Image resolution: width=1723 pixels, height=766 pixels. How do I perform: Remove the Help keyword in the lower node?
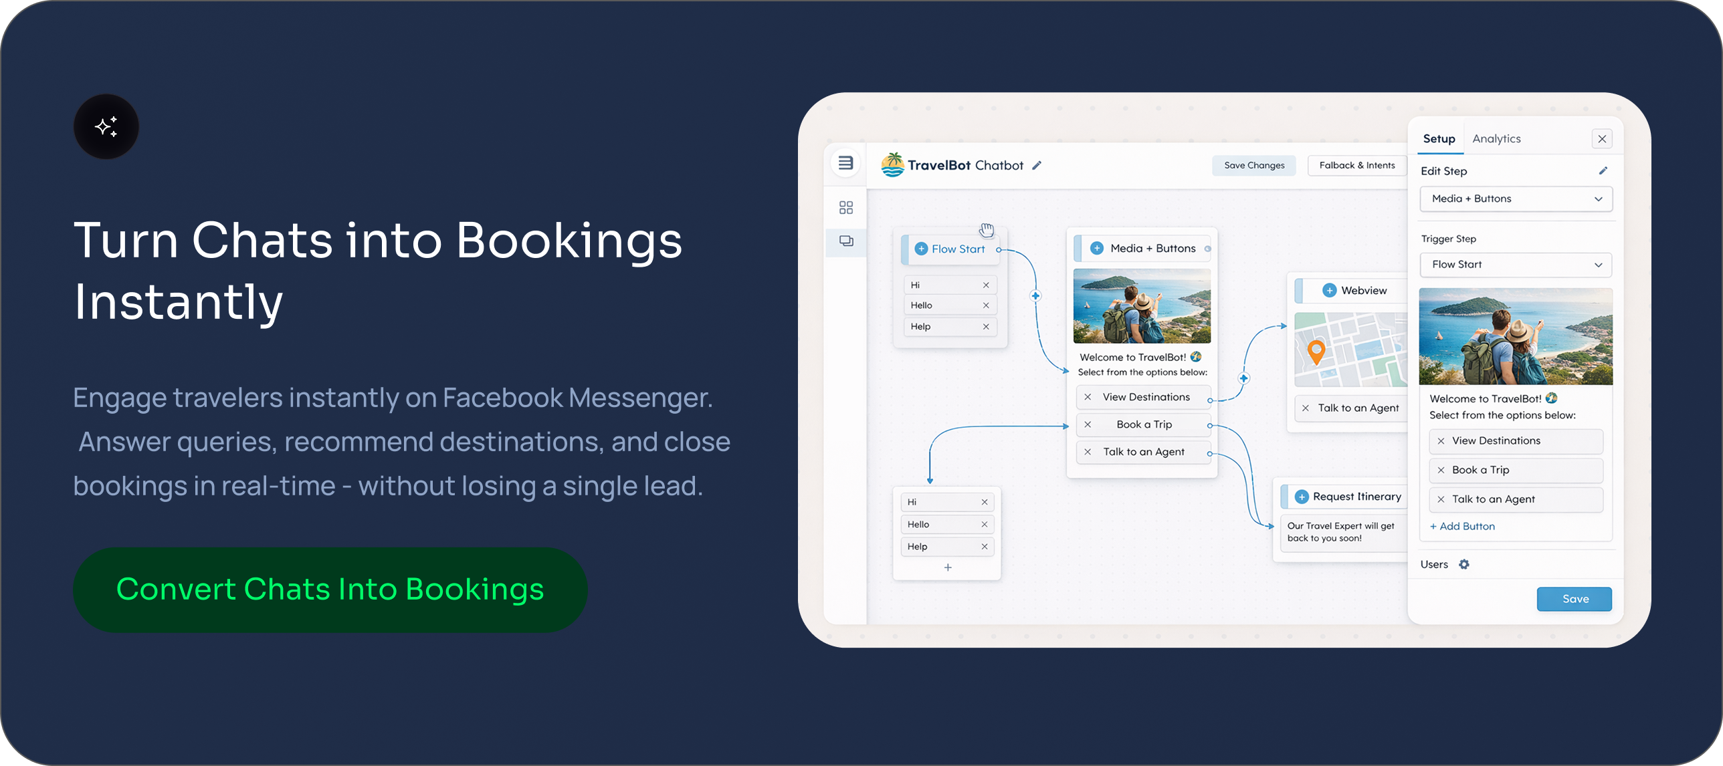[985, 547]
